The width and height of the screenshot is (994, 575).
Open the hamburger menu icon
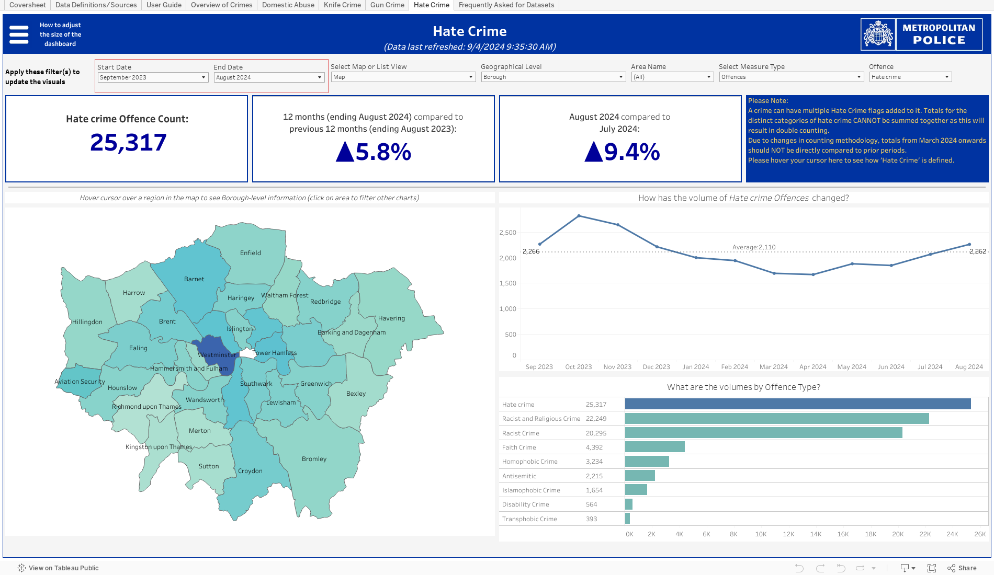(19, 34)
